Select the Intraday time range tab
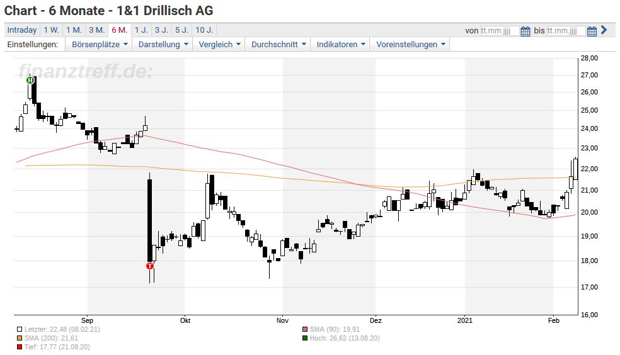The image size is (620, 355). (22, 30)
